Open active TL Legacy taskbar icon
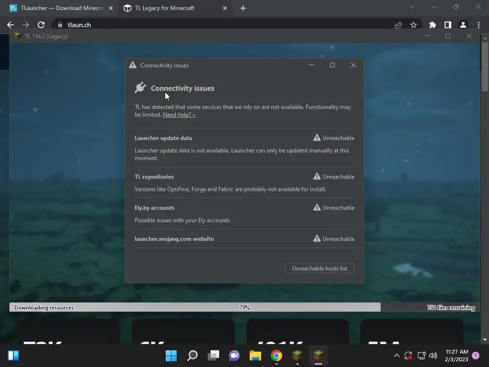Image resolution: width=489 pixels, height=367 pixels. [319, 356]
